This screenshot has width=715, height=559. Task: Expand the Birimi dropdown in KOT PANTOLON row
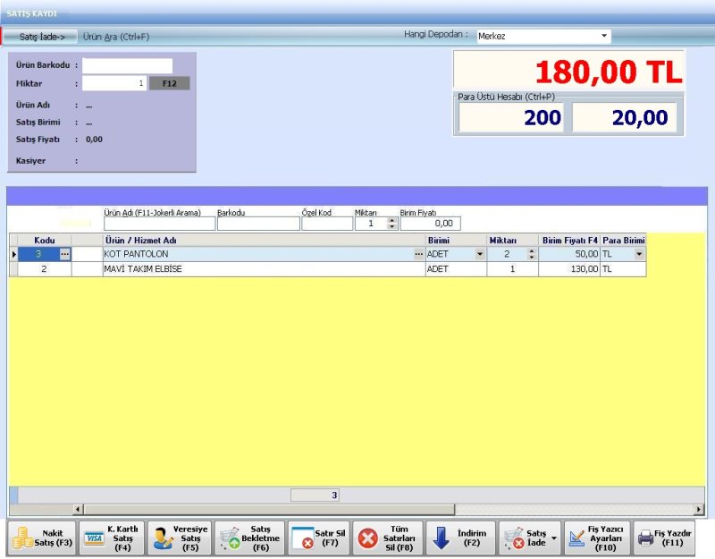[480, 254]
